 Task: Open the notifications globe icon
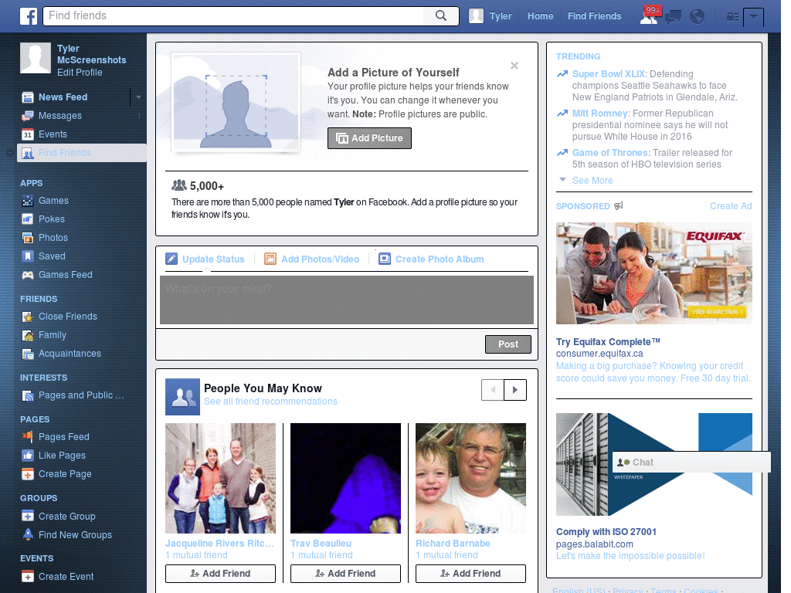(698, 17)
